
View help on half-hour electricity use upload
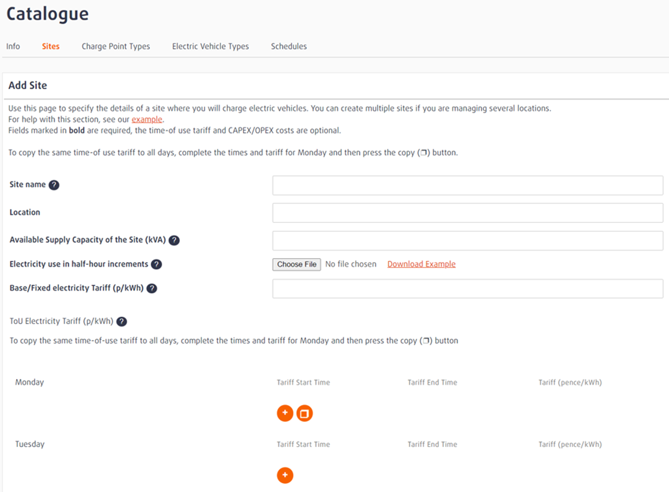pos(156,265)
